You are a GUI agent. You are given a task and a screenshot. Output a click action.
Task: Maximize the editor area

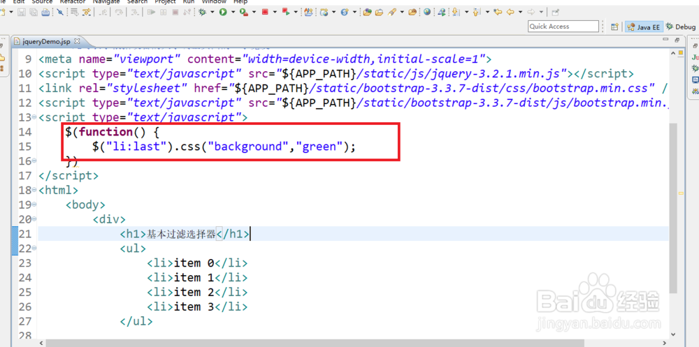(677, 40)
